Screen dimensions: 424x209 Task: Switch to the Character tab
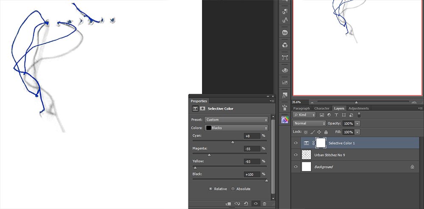[x=322, y=109]
